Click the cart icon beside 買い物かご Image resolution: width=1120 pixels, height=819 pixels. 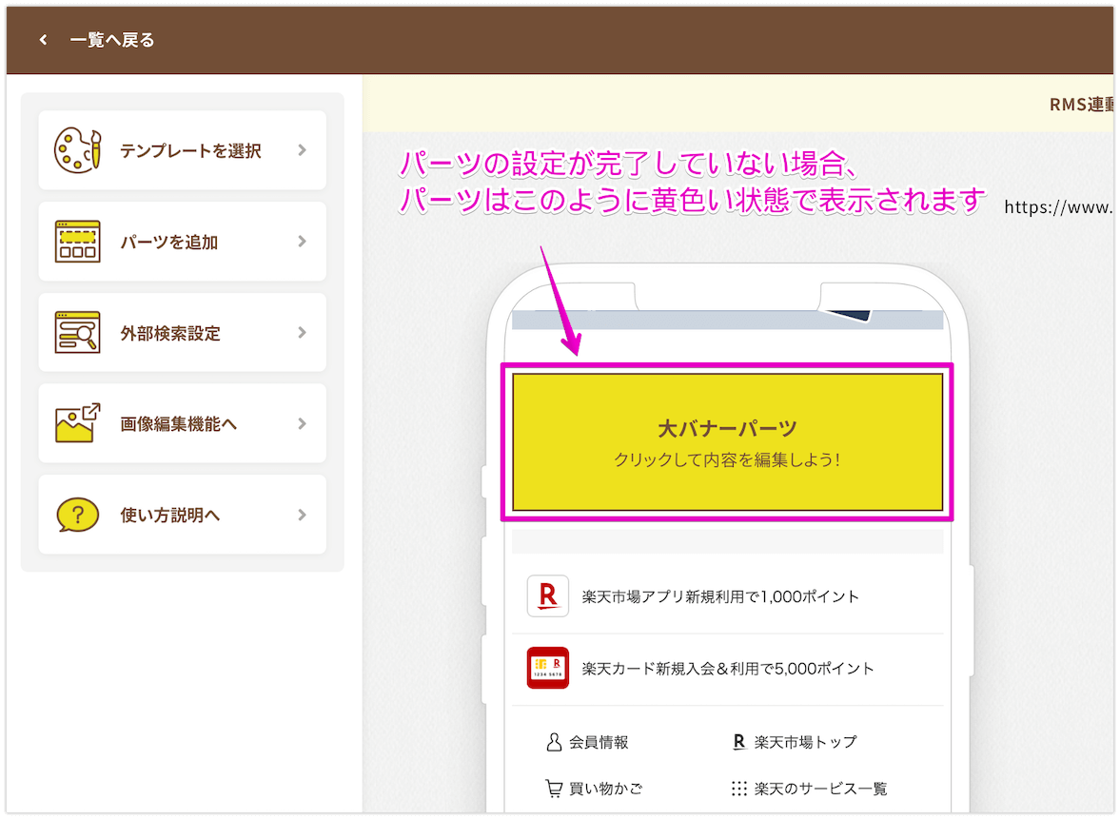pyautogui.click(x=554, y=789)
